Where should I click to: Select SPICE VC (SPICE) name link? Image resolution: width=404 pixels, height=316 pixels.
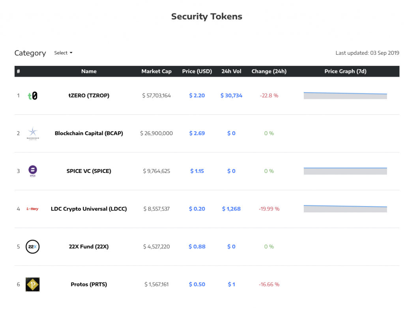[89, 171]
